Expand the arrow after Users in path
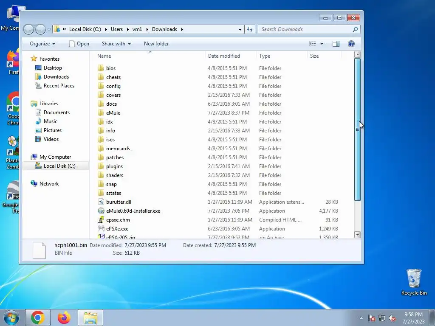The image size is (435, 326). coord(128,29)
